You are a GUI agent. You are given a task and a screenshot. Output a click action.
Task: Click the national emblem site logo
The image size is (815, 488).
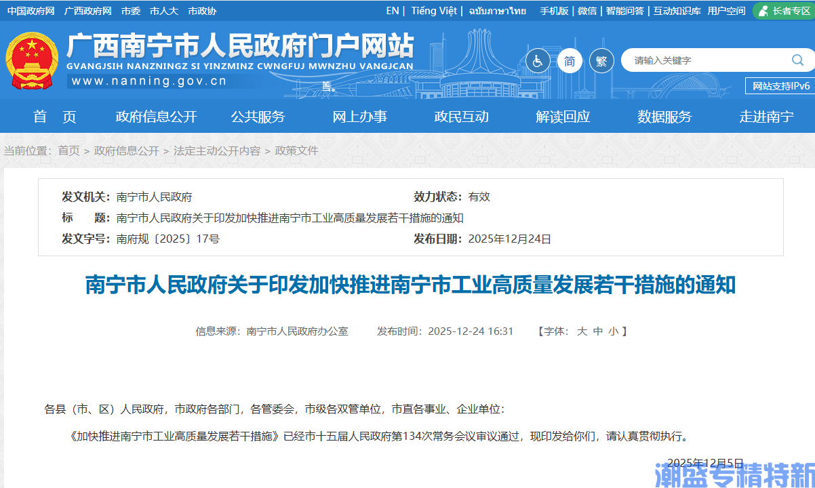click(x=31, y=60)
